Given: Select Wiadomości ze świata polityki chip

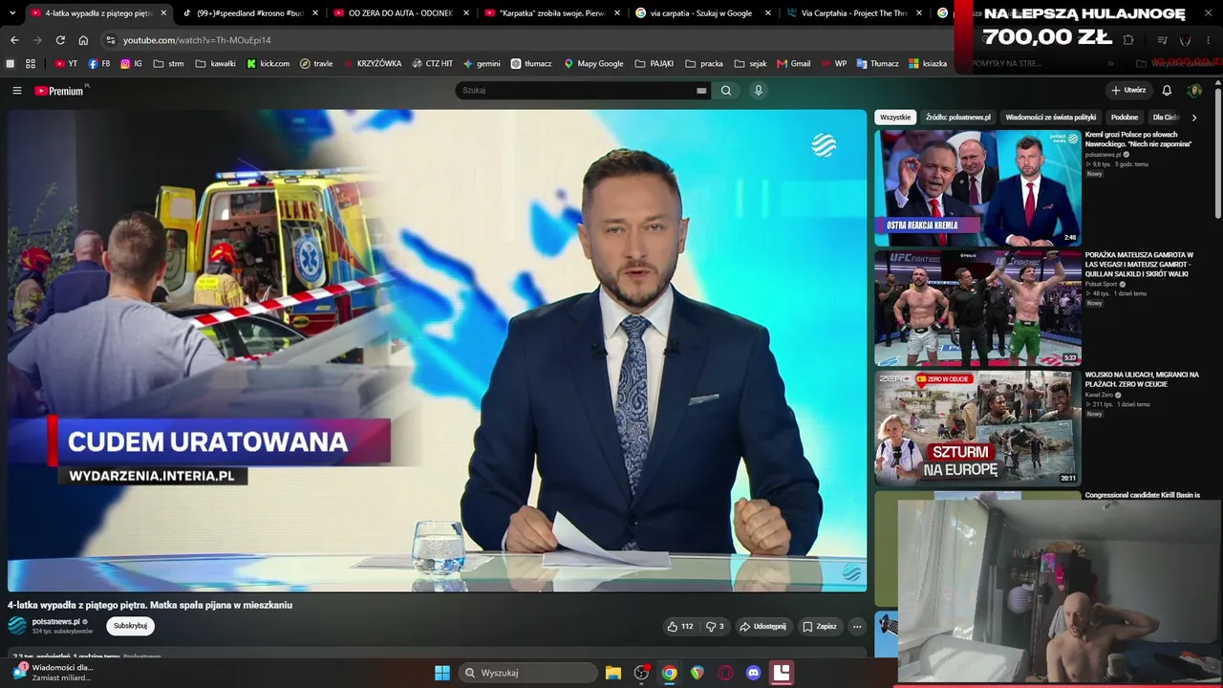Looking at the screenshot, I should click(1051, 118).
